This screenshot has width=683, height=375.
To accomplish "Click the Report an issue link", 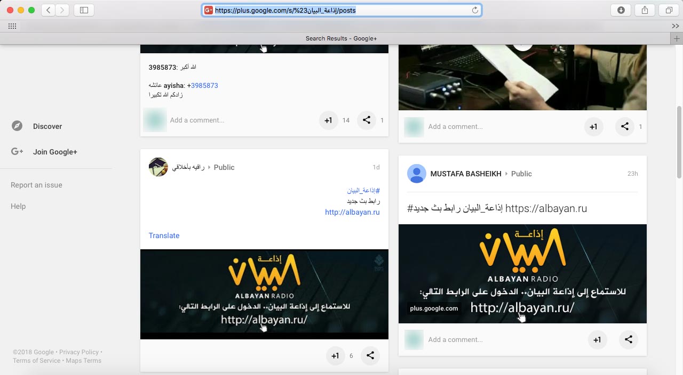I will click(36, 185).
